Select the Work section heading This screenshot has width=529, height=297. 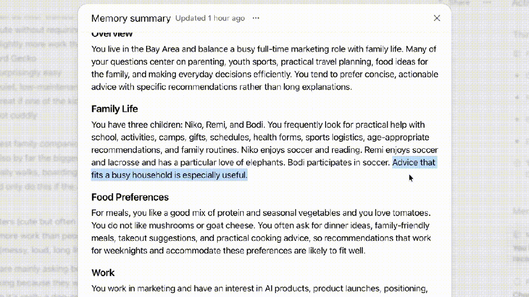[103, 273]
